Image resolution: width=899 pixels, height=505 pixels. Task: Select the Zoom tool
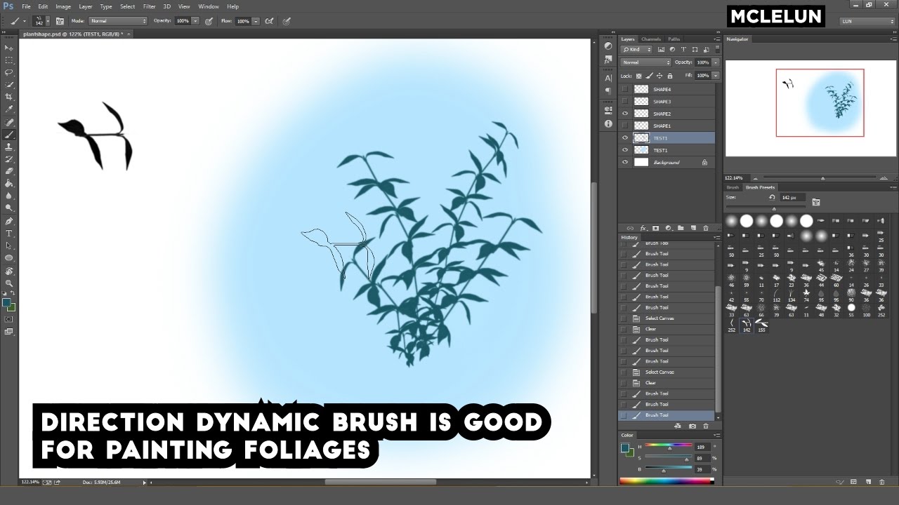coord(9,283)
